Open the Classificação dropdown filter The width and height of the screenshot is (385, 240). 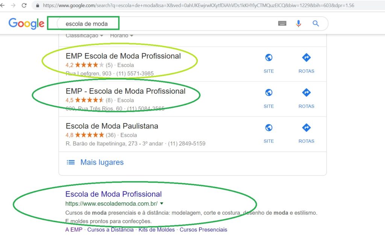[84, 35]
